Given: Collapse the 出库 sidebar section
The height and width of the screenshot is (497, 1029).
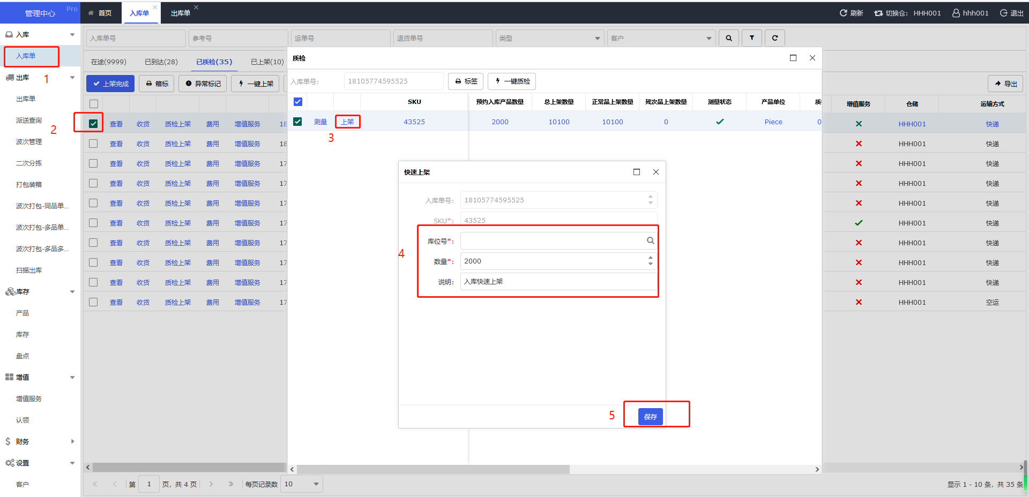Looking at the screenshot, I should (x=72, y=78).
